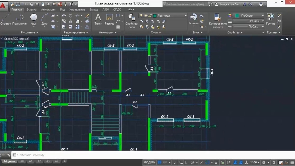Open the Вывод ribbon tab
This screenshot has height=166, width=295.
(94, 10)
